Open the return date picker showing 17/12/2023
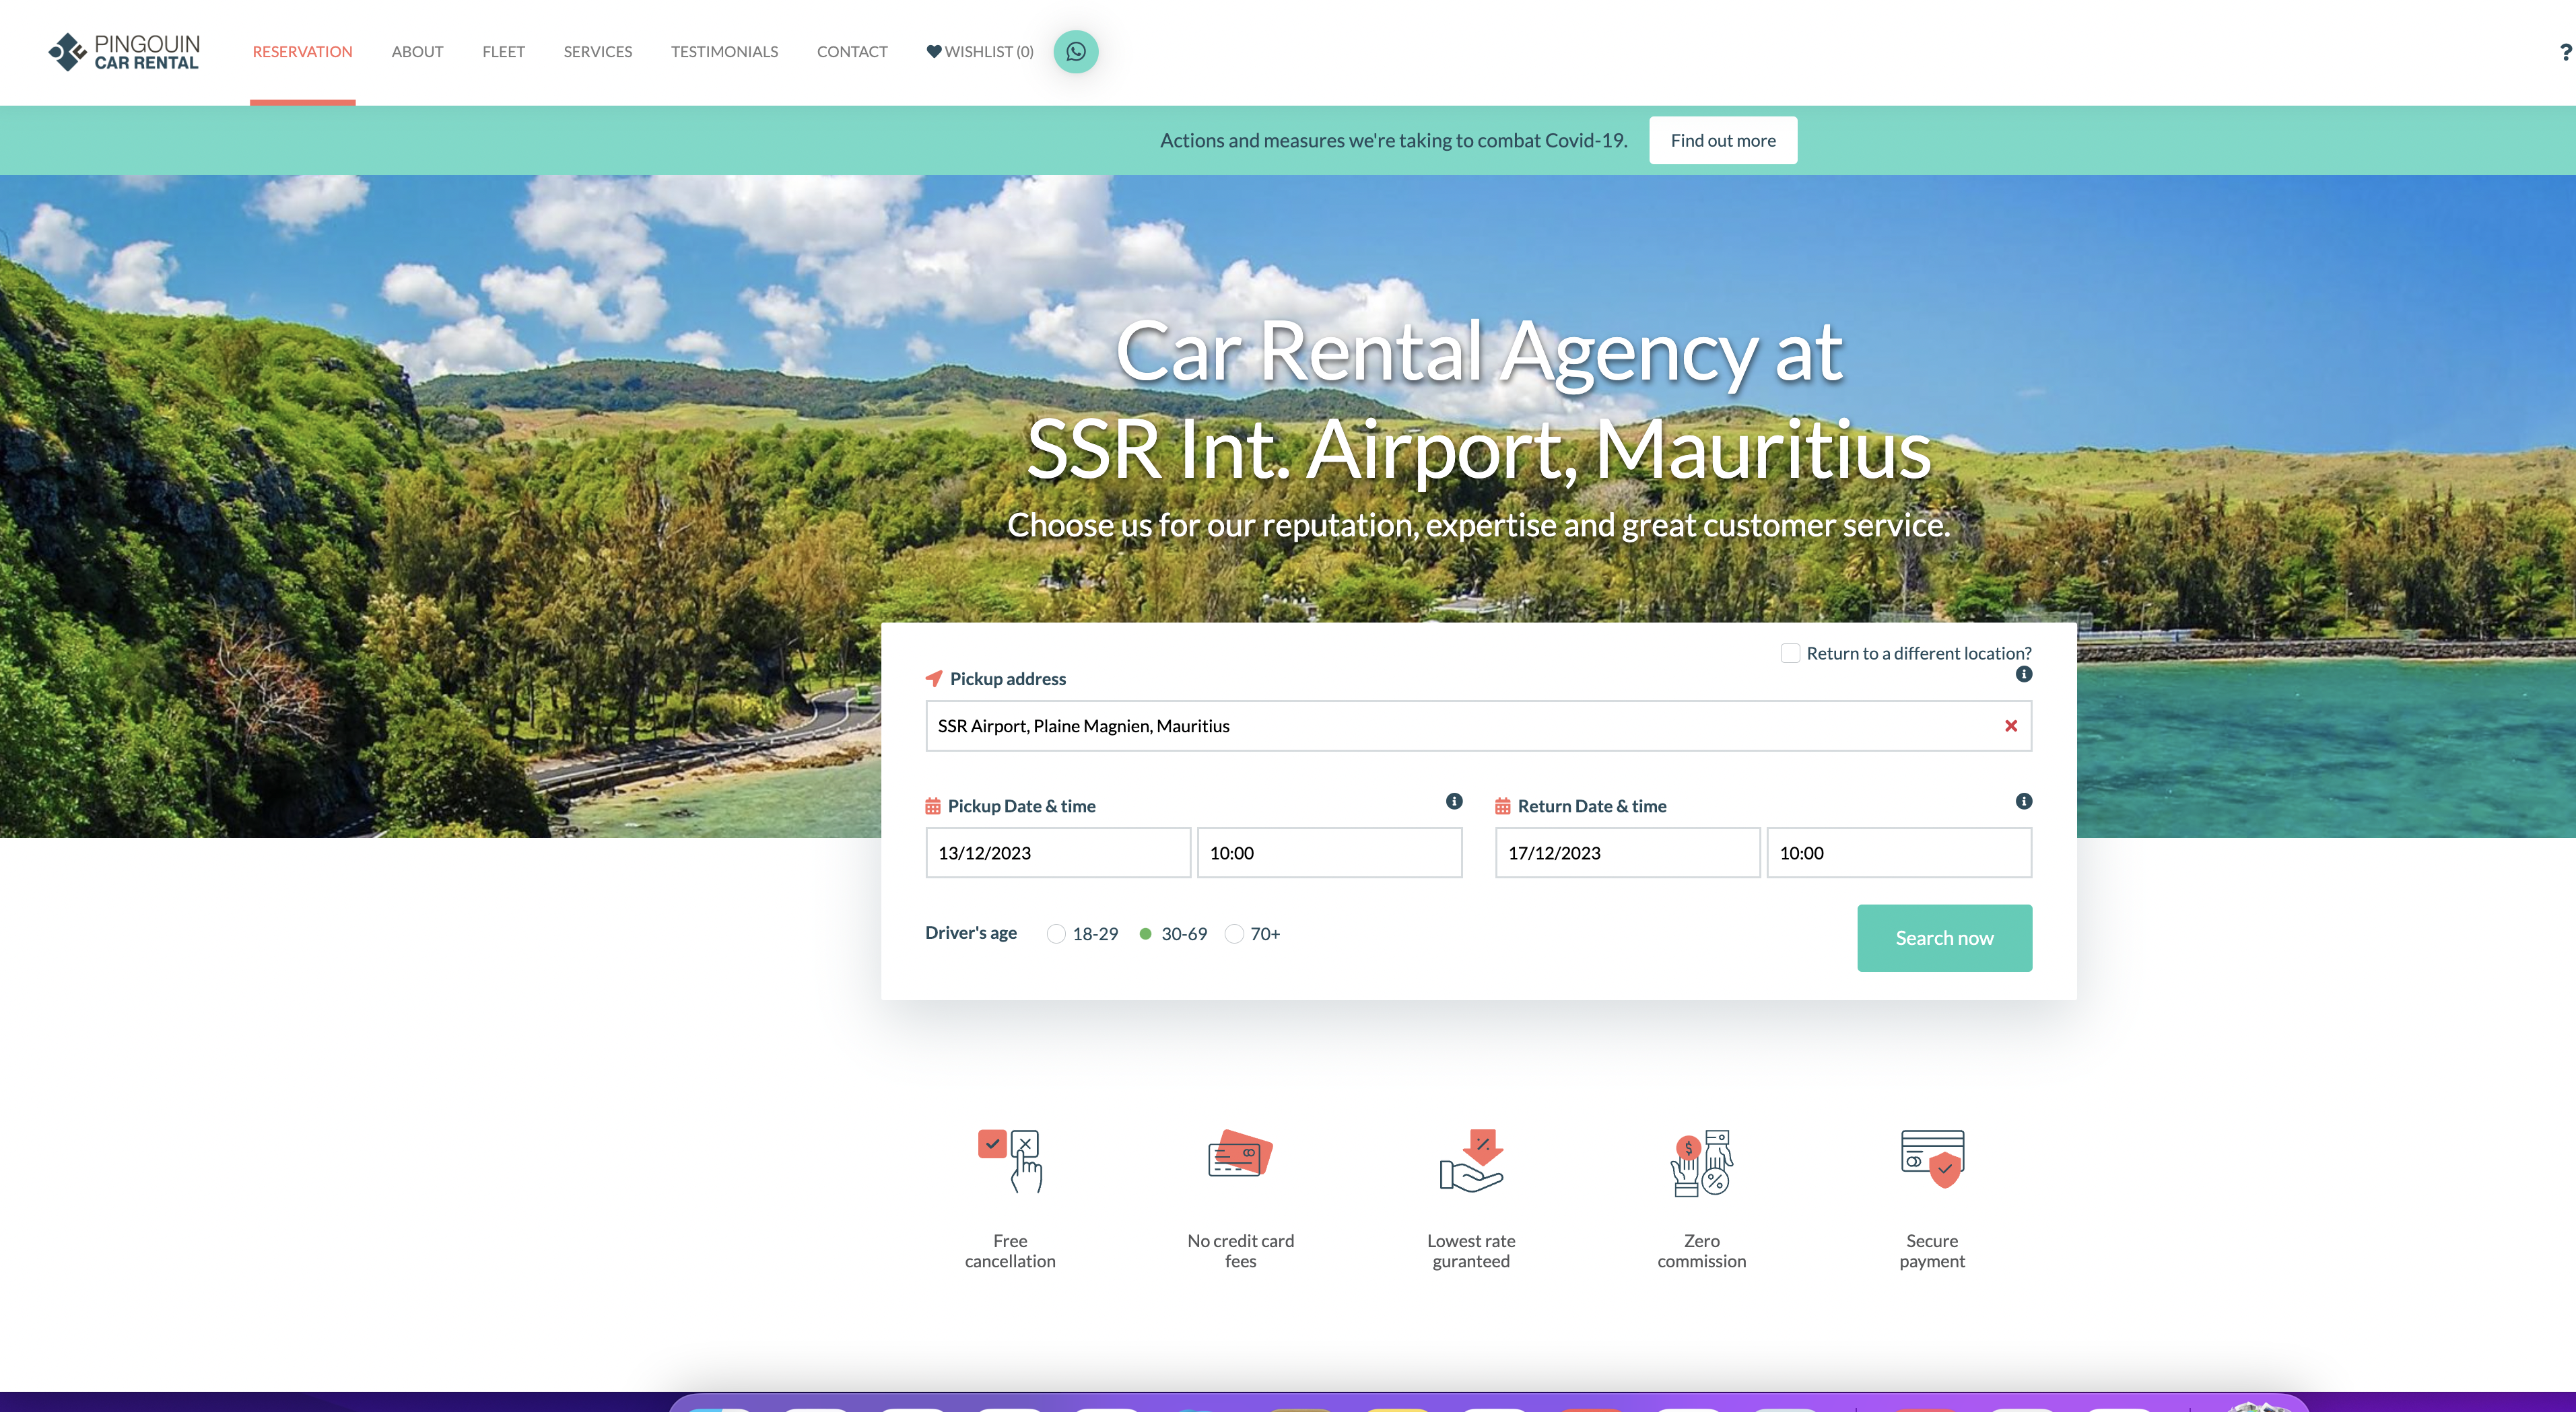2576x1412 pixels. [x=1627, y=853]
